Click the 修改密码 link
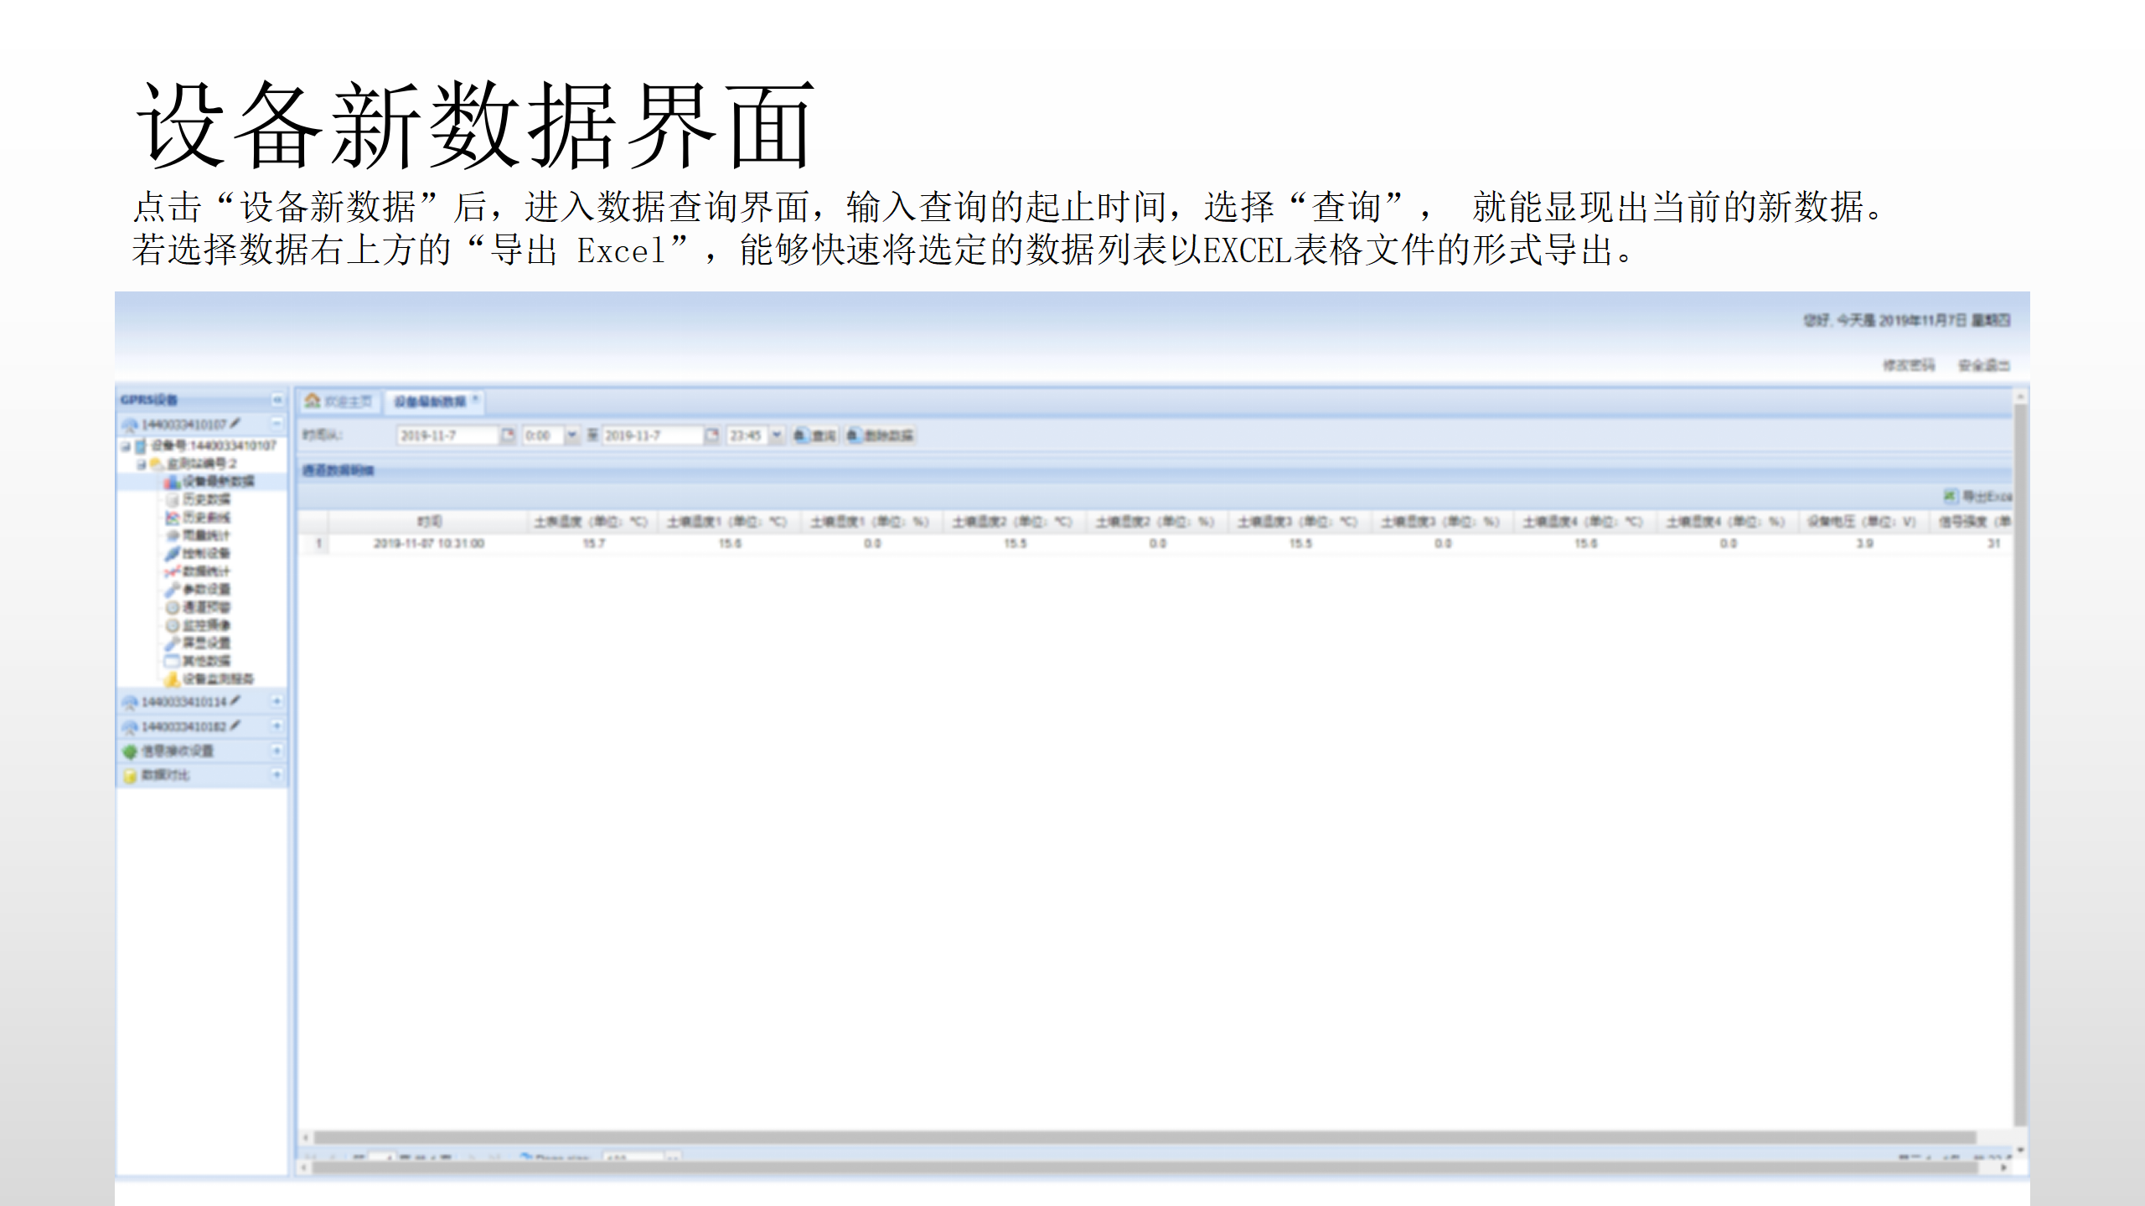This screenshot has height=1206, width=2145. pyautogui.click(x=1908, y=365)
